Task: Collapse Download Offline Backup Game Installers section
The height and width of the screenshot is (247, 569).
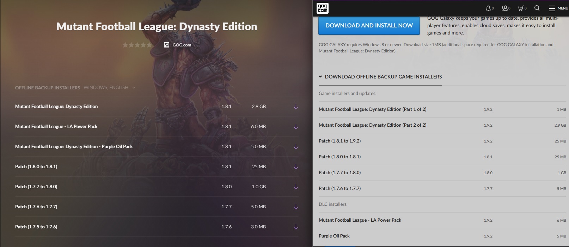Action: click(x=380, y=77)
